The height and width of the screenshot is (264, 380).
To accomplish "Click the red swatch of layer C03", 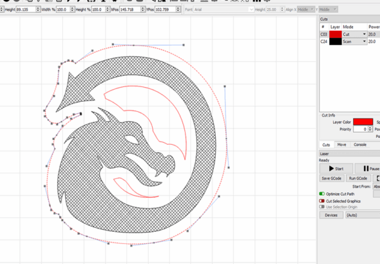I will point(336,34).
